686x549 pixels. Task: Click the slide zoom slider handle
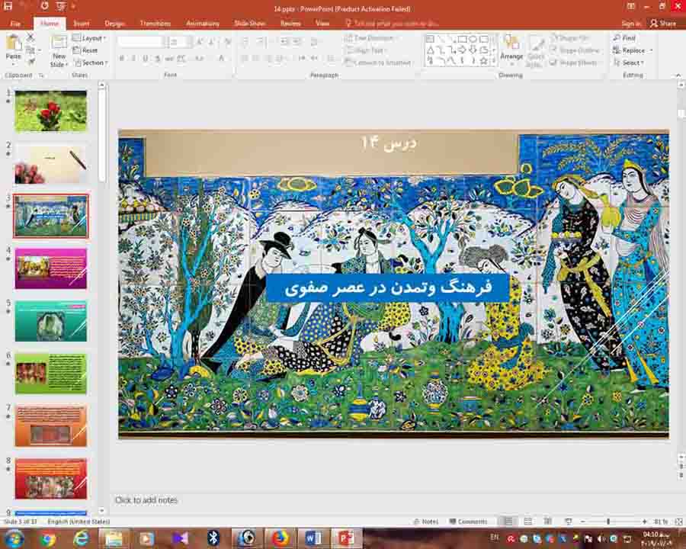click(x=608, y=522)
